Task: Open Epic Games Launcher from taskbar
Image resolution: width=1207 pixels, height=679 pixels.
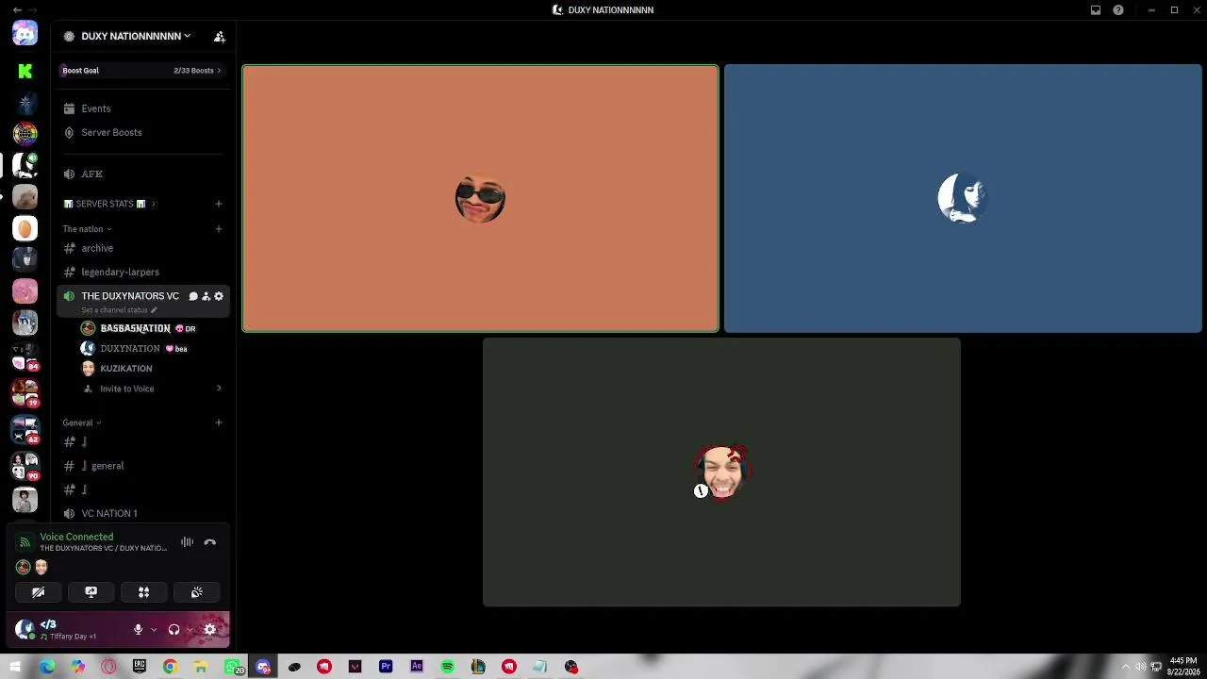Action: click(x=140, y=667)
